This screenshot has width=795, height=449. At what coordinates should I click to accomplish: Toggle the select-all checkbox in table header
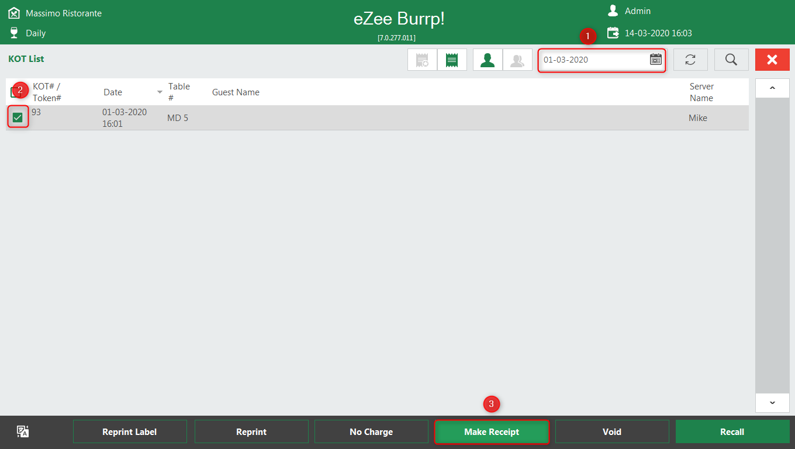(x=15, y=92)
